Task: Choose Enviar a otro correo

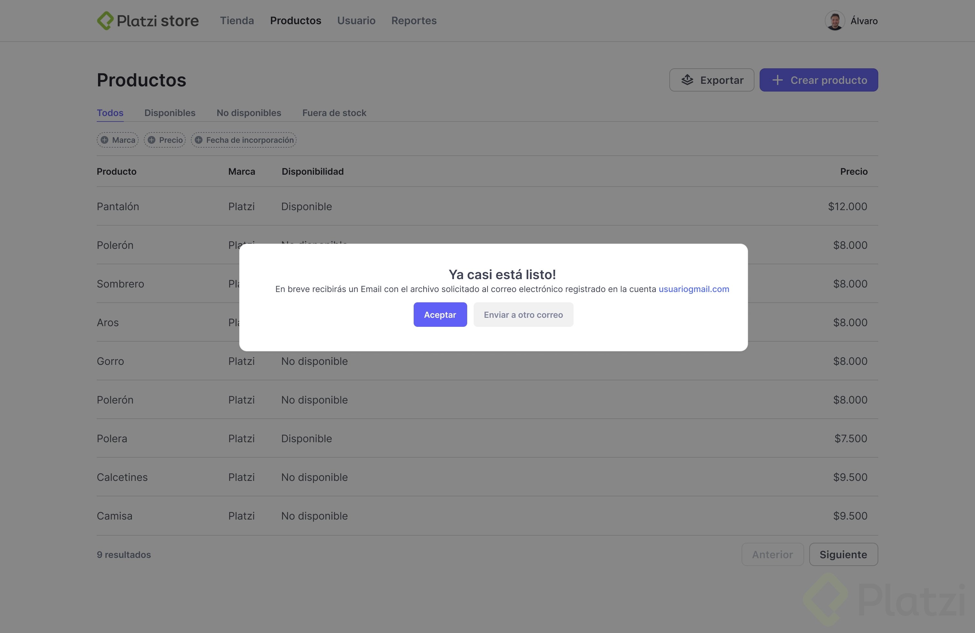Action: tap(523, 315)
